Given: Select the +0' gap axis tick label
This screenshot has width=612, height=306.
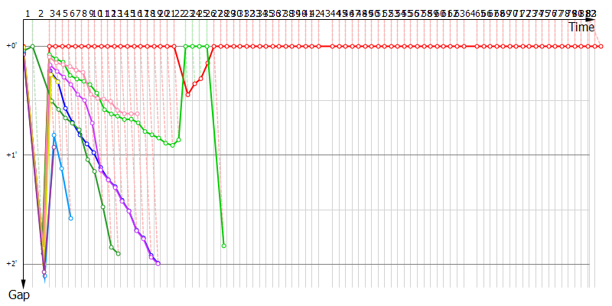Looking at the screenshot, I should [11, 46].
